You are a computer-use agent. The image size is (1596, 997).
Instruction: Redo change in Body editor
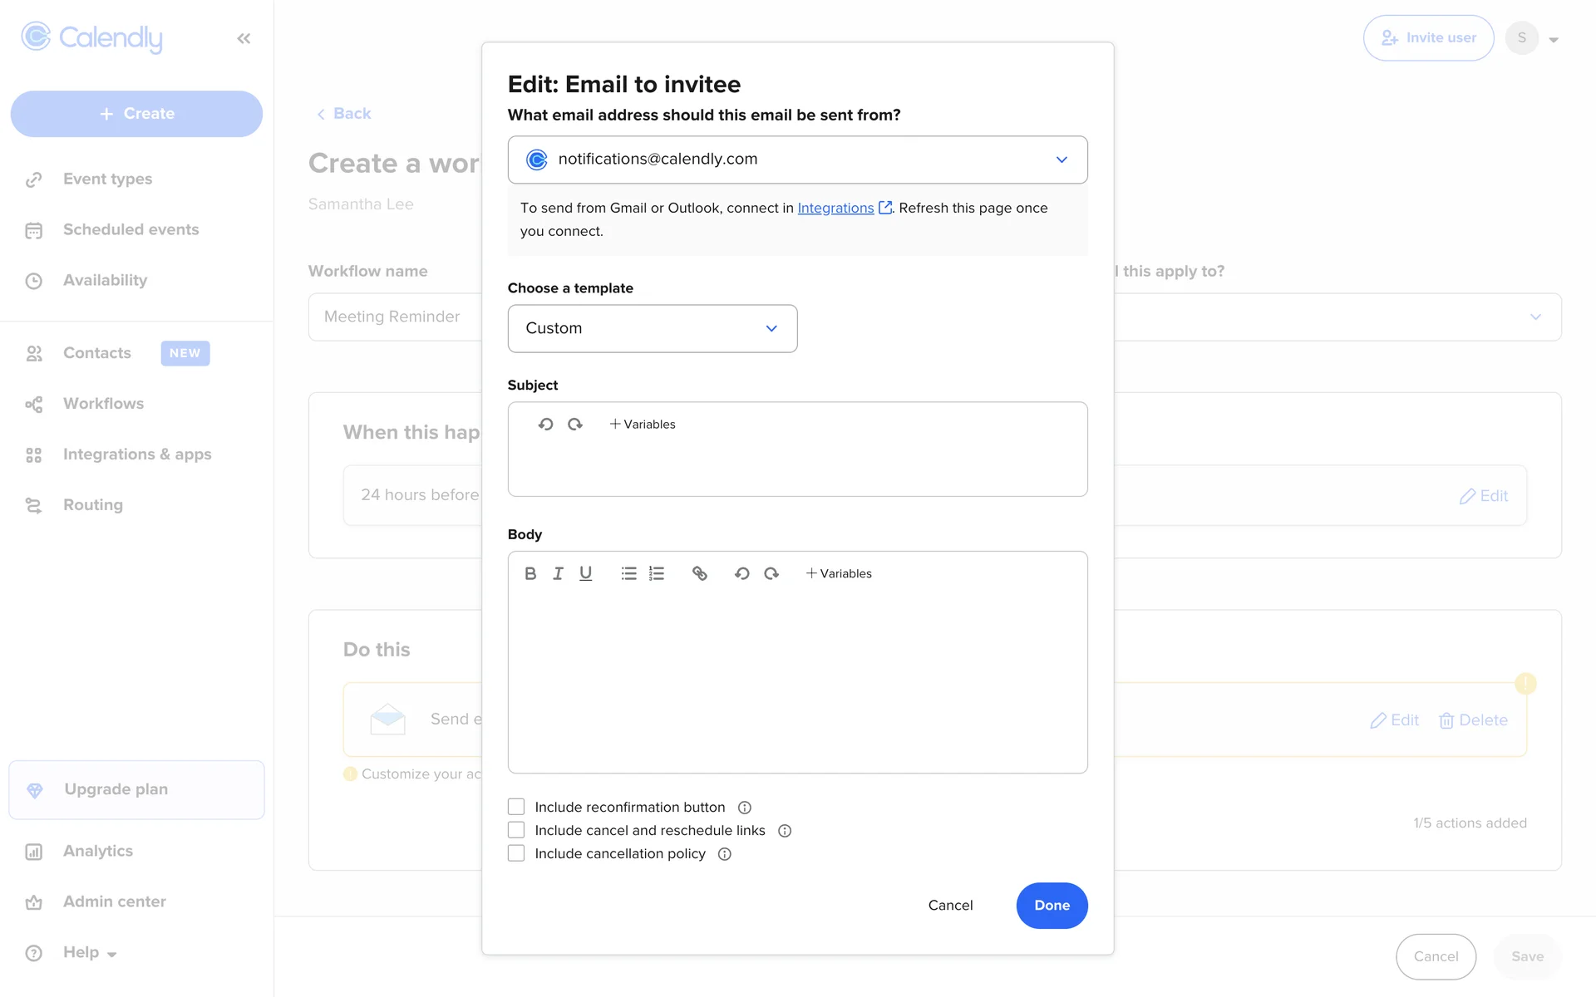click(x=771, y=573)
